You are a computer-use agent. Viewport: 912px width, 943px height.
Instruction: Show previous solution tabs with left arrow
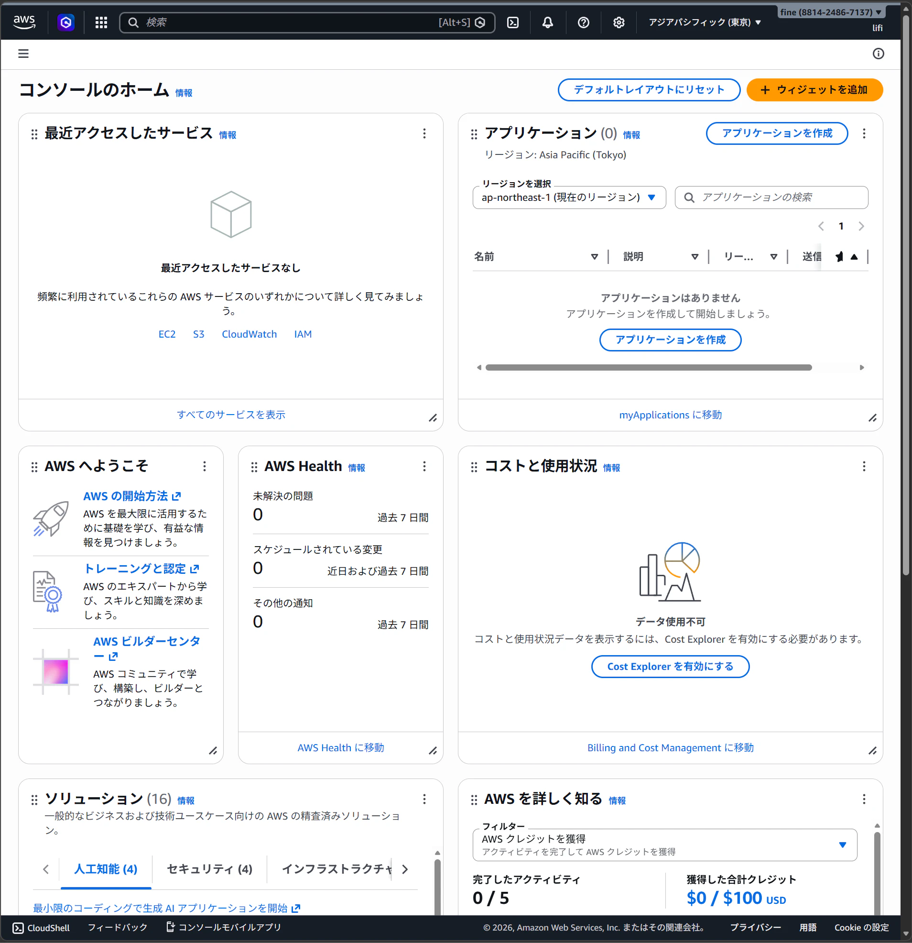pyautogui.click(x=46, y=869)
